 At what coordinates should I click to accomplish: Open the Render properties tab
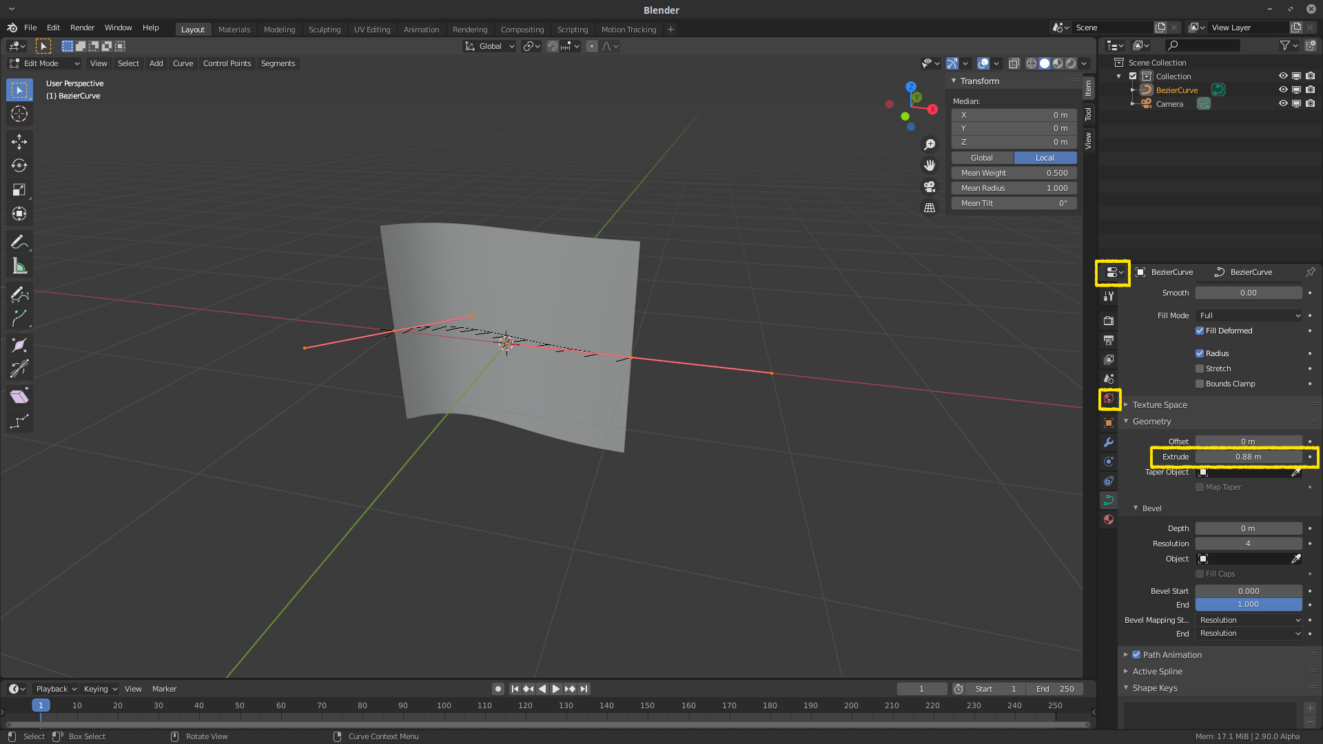1109,321
